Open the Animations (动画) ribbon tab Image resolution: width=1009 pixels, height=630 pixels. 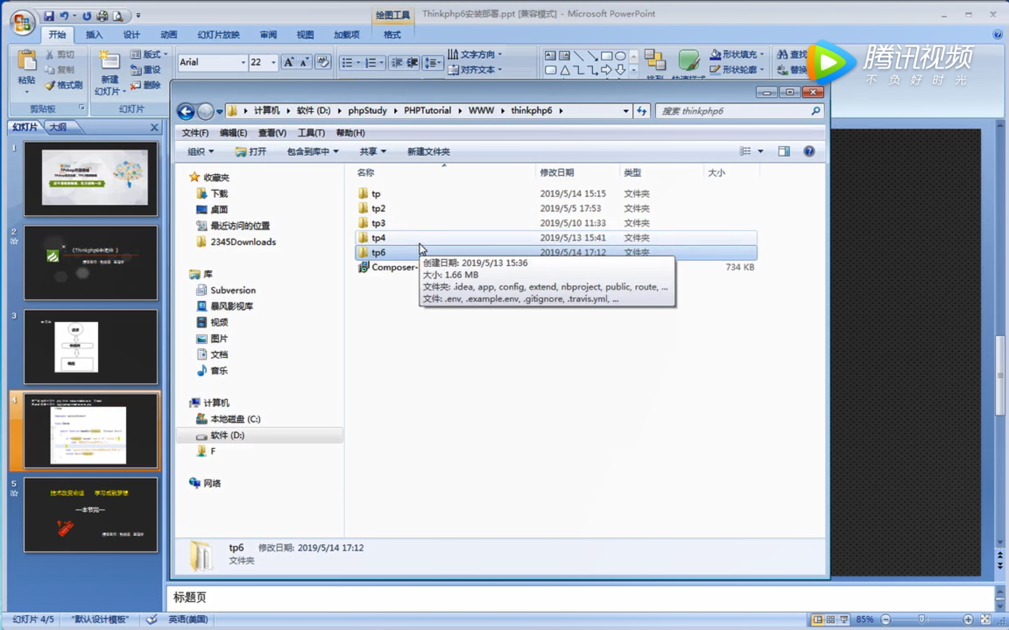pyautogui.click(x=169, y=35)
